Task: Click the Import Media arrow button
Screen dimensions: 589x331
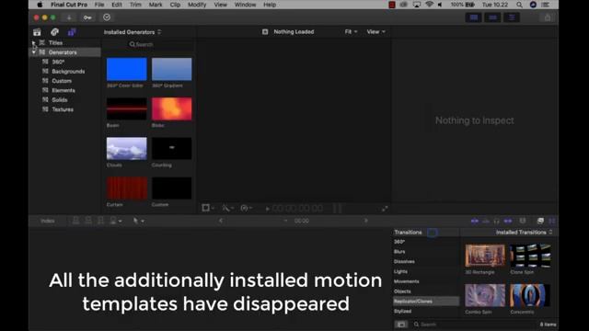Action: point(69,17)
